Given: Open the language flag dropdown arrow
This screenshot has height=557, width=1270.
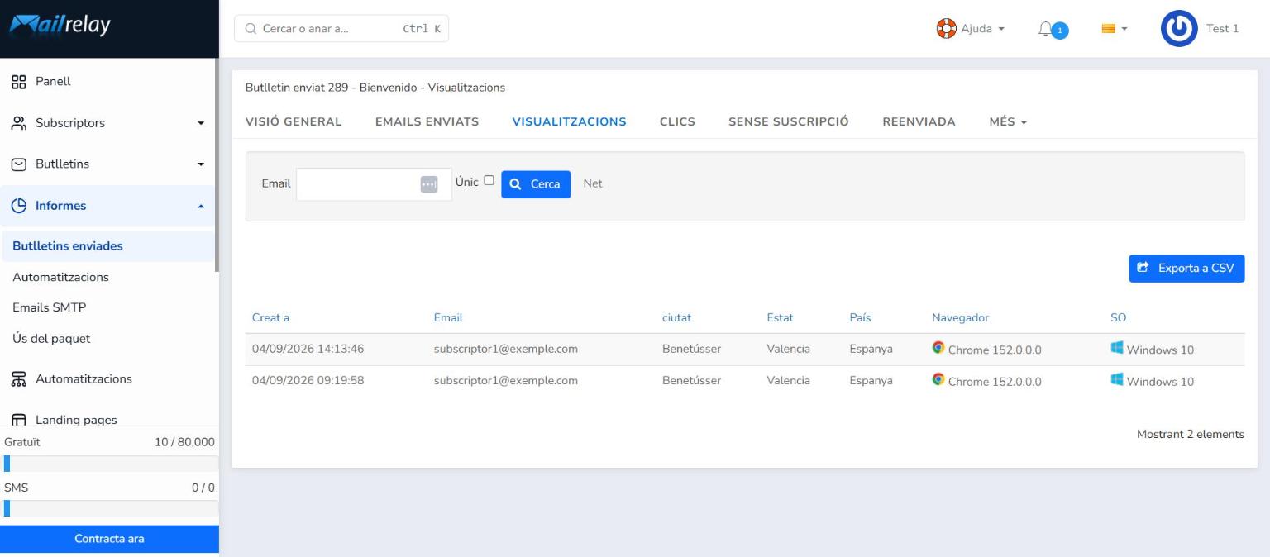Looking at the screenshot, I should (1124, 29).
